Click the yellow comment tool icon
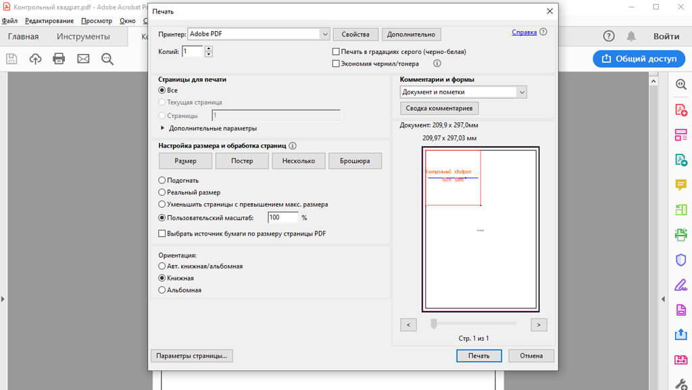Image resolution: width=692 pixels, height=390 pixels. click(x=681, y=184)
